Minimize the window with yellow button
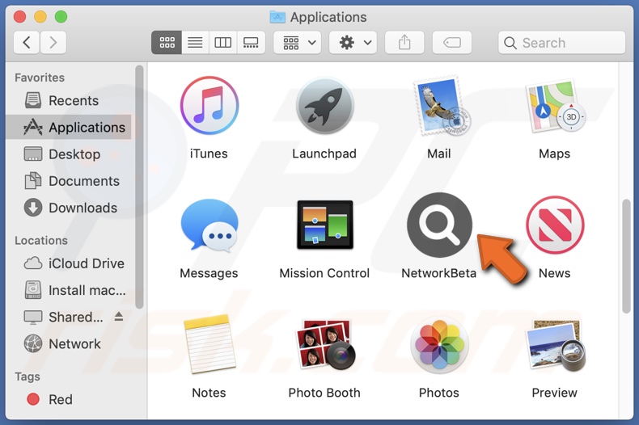 [x=40, y=17]
